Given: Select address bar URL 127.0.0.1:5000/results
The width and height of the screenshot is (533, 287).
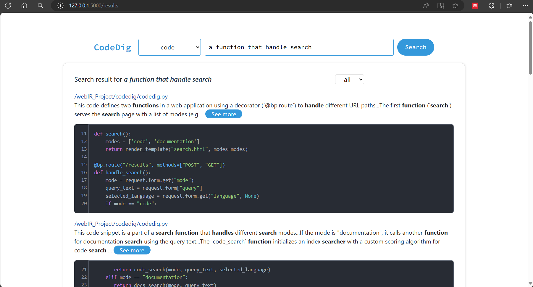Looking at the screenshot, I should (x=94, y=6).
